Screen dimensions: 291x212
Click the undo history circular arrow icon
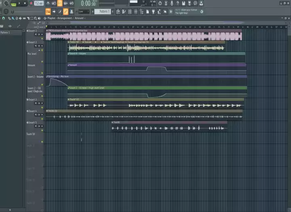click(x=160, y=3)
